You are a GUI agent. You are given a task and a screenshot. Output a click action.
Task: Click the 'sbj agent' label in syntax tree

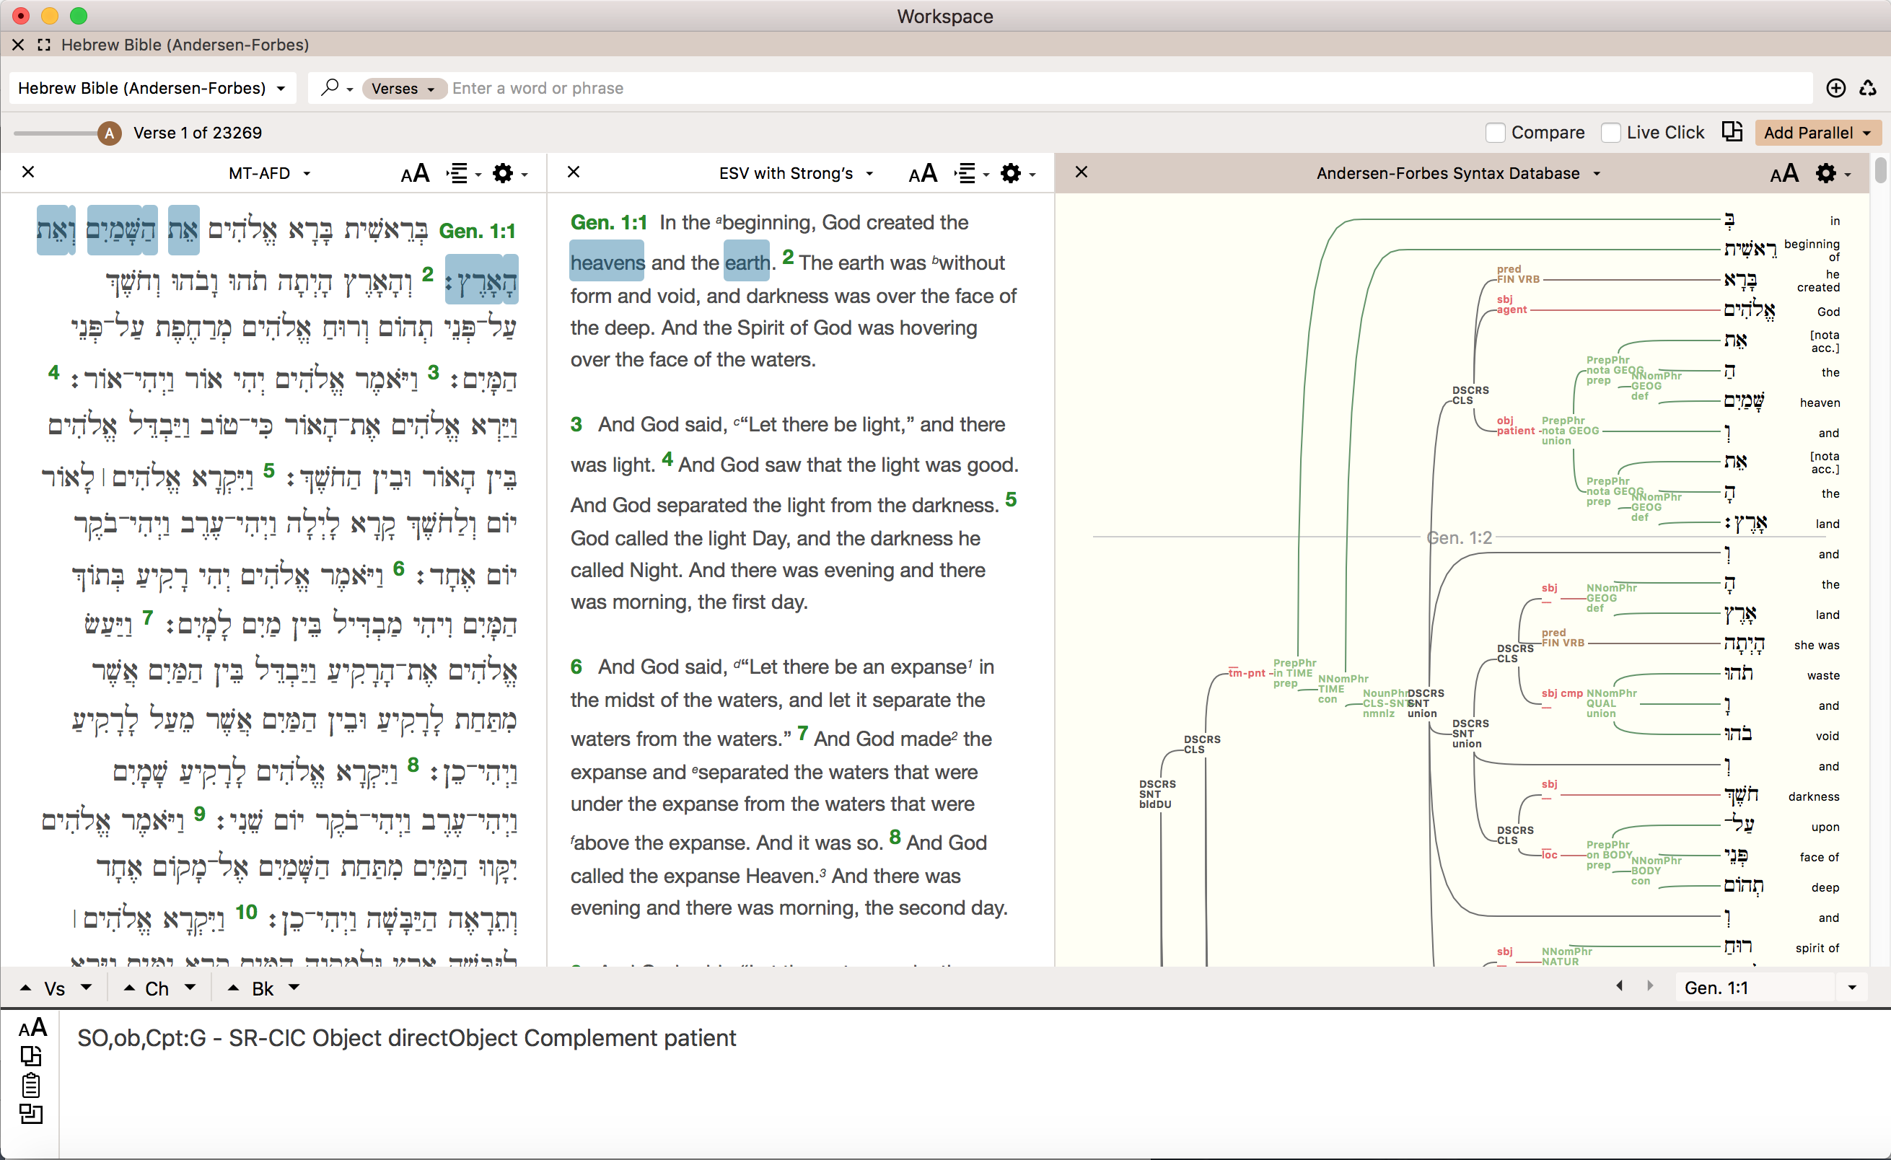1511,304
